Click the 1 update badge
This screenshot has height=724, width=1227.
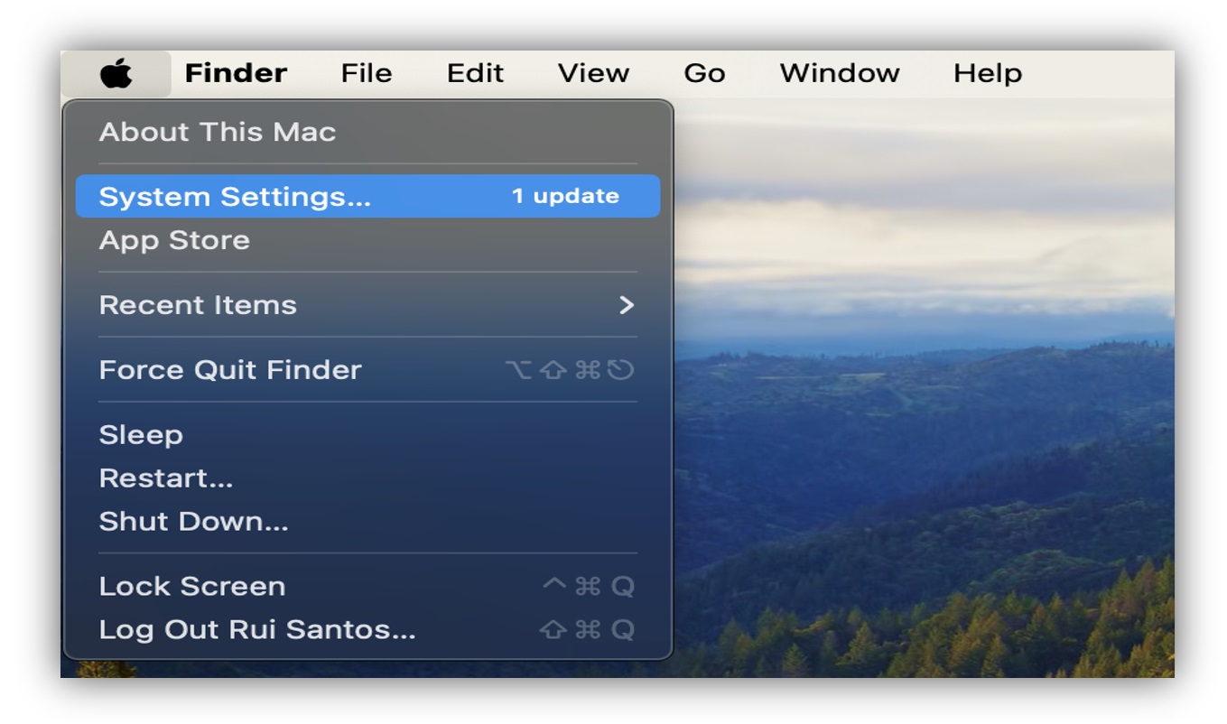coord(565,196)
